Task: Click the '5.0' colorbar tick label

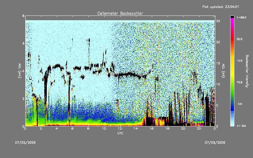Action: (240, 104)
